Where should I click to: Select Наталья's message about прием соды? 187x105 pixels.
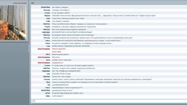(x=92, y=38)
